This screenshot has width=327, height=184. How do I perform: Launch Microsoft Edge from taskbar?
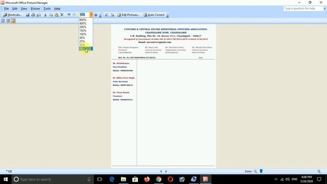pos(112,179)
